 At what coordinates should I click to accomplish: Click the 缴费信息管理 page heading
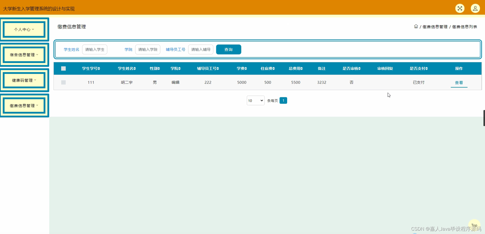point(72,27)
